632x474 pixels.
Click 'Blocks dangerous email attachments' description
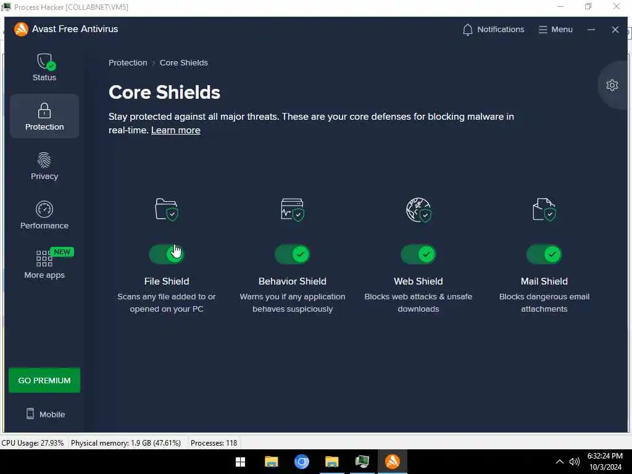pos(544,302)
